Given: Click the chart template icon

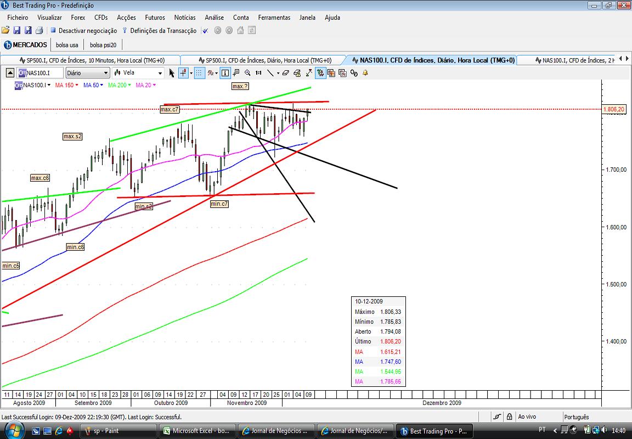Looking at the screenshot, I should pyautogui.click(x=331, y=73).
